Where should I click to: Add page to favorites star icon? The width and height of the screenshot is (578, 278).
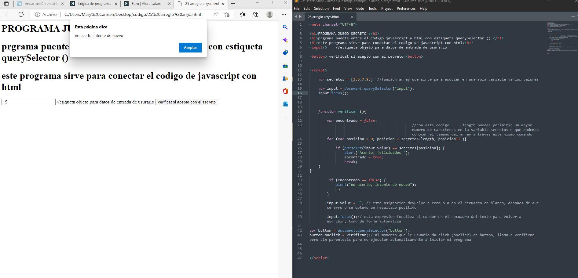[x=227, y=14]
